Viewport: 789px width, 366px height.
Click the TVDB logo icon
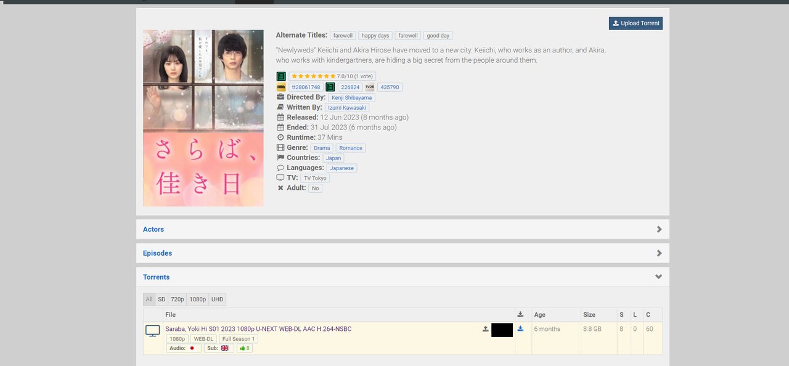370,87
